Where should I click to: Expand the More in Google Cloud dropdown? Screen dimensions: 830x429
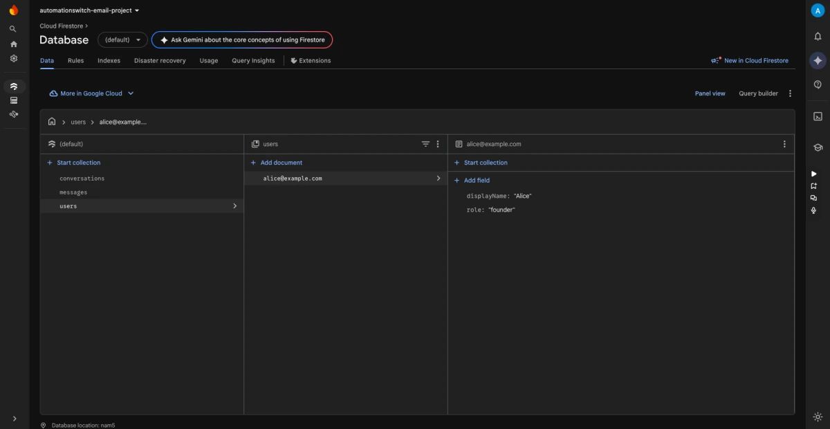(92, 93)
